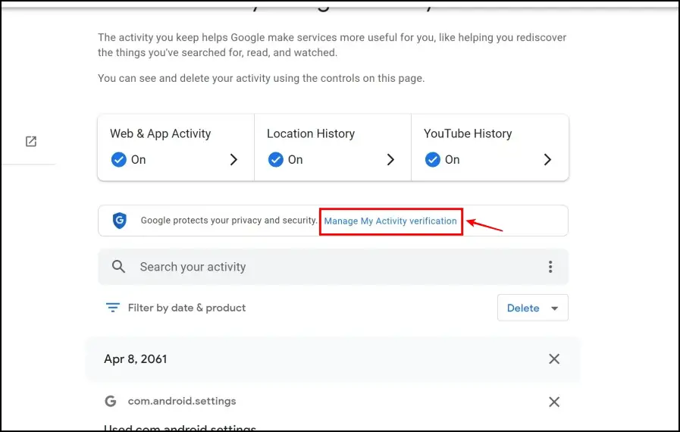
Task: Click the Google shield privacy icon
Action: tap(120, 221)
